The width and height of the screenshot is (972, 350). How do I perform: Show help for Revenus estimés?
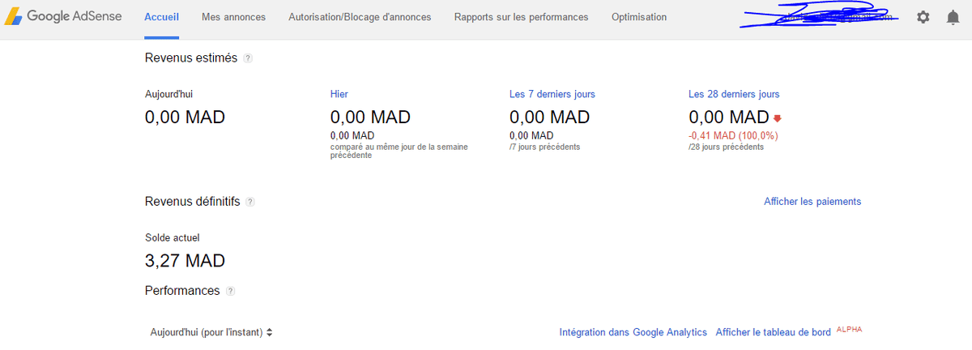(248, 58)
